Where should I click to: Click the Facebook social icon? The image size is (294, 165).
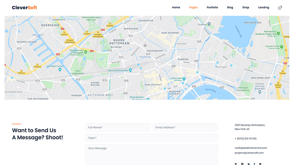click(x=254, y=164)
